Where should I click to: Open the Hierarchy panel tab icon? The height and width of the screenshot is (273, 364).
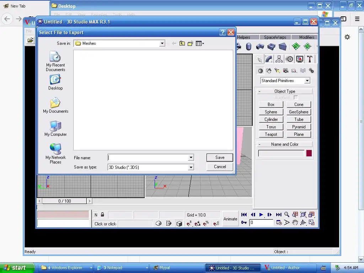point(279,59)
